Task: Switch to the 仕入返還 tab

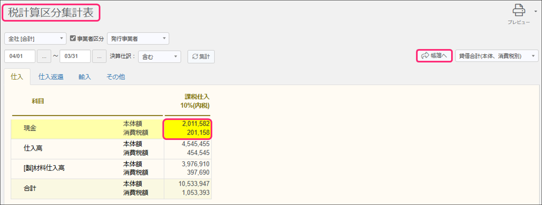Action: (x=51, y=77)
